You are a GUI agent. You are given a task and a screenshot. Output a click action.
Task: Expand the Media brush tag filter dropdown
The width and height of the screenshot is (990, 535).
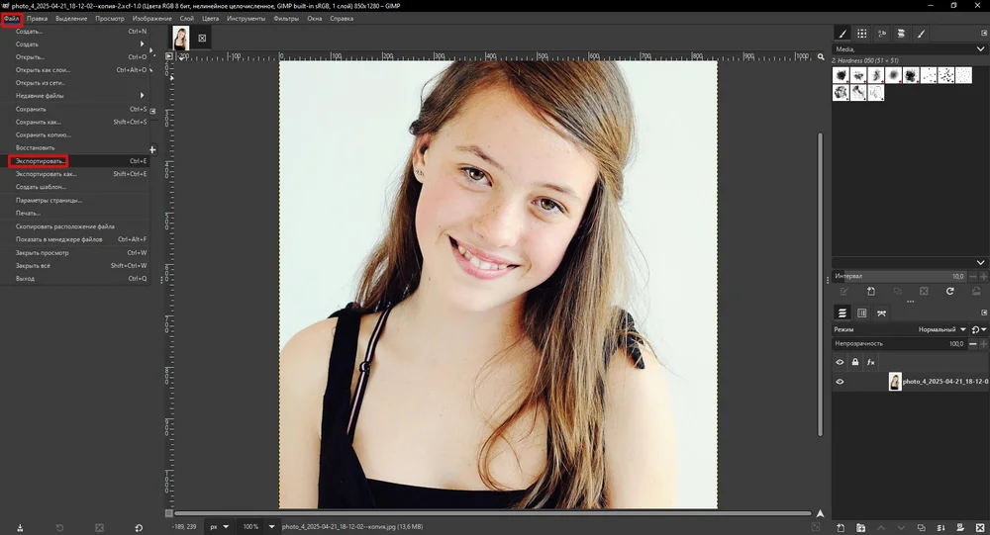(x=980, y=48)
